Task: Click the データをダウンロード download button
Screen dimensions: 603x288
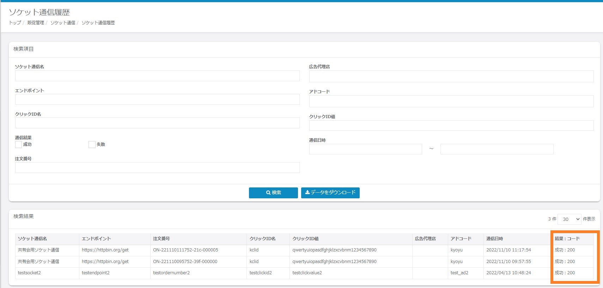Action: [x=330, y=193]
